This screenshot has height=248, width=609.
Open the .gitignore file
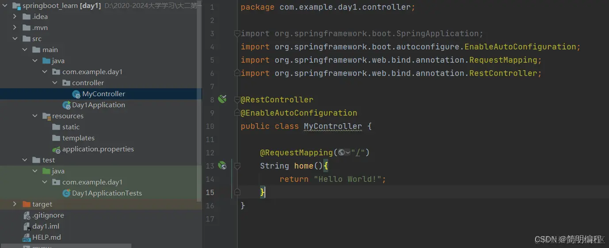click(x=48, y=215)
